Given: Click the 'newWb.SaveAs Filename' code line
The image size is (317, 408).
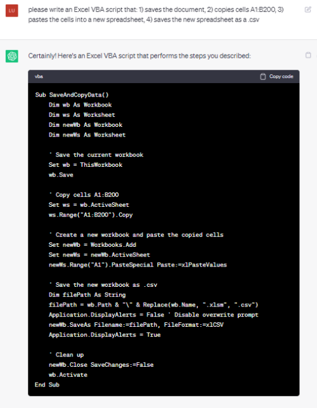Looking at the screenshot, I should (x=136, y=325).
